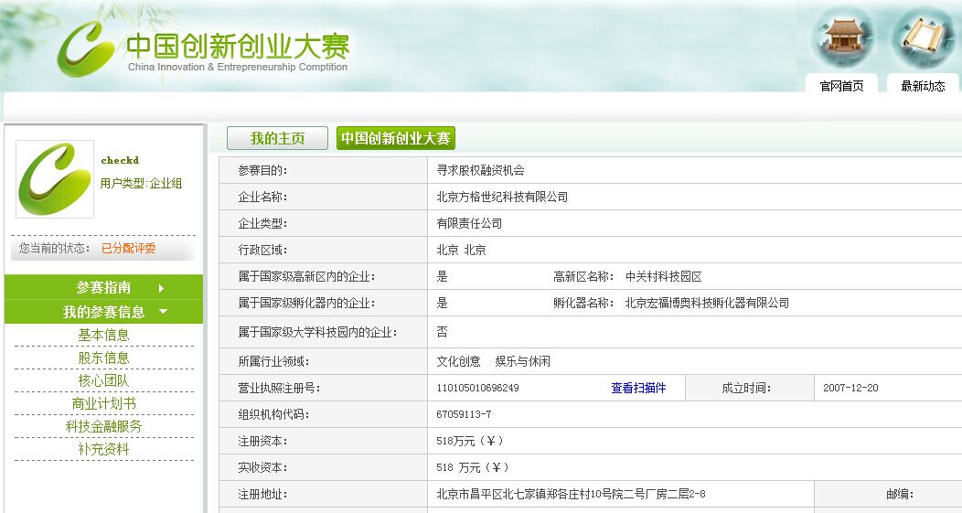
Task: Click the 已分配评委 status text
Action: click(128, 248)
